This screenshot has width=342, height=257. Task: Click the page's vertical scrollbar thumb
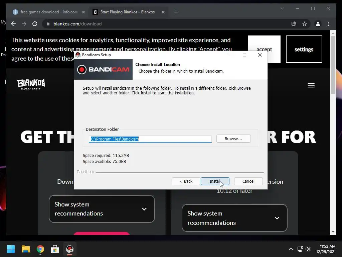point(333,65)
